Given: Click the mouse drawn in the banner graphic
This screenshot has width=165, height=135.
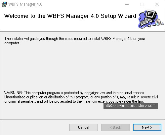Looking at the screenshot, I should coord(149,26).
